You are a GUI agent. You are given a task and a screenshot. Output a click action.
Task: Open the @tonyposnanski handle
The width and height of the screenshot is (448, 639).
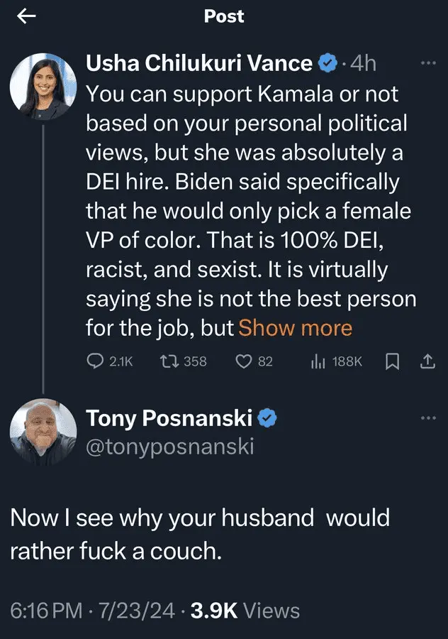click(169, 445)
